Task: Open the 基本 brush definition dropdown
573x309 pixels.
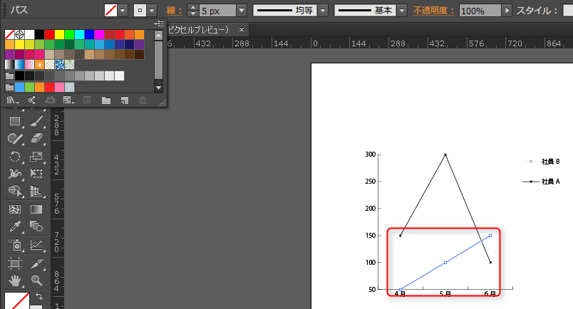Action: tap(403, 11)
